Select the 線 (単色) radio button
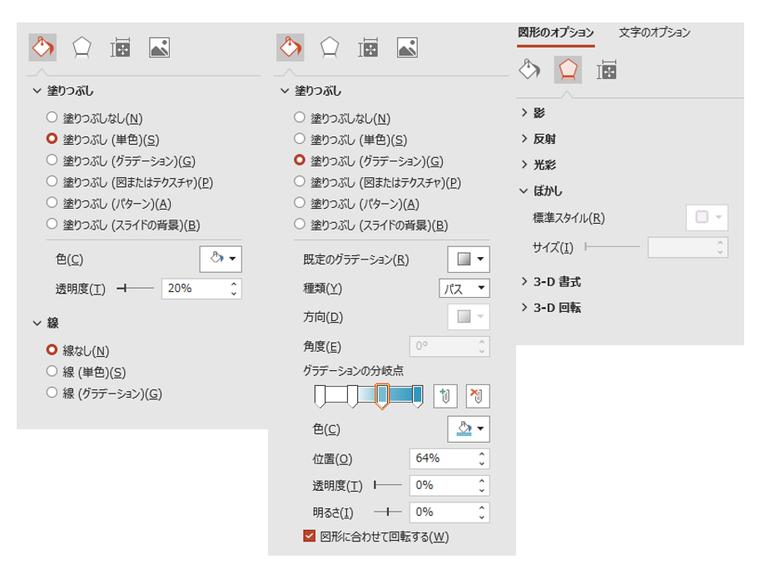Screen dimensions: 760x564 [52, 372]
